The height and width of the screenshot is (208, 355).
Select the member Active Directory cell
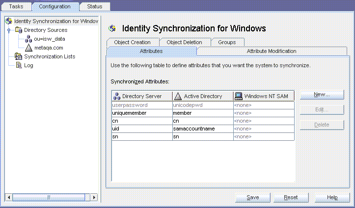203,113
